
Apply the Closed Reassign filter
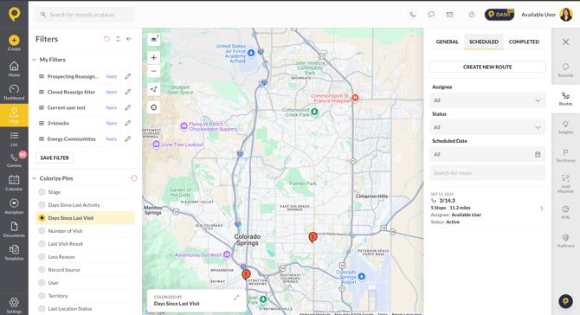tap(112, 92)
